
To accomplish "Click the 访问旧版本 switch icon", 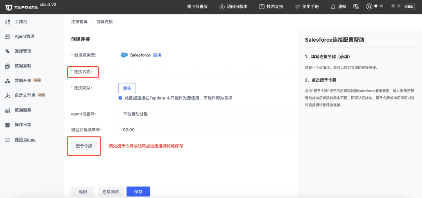I will click(222, 7).
